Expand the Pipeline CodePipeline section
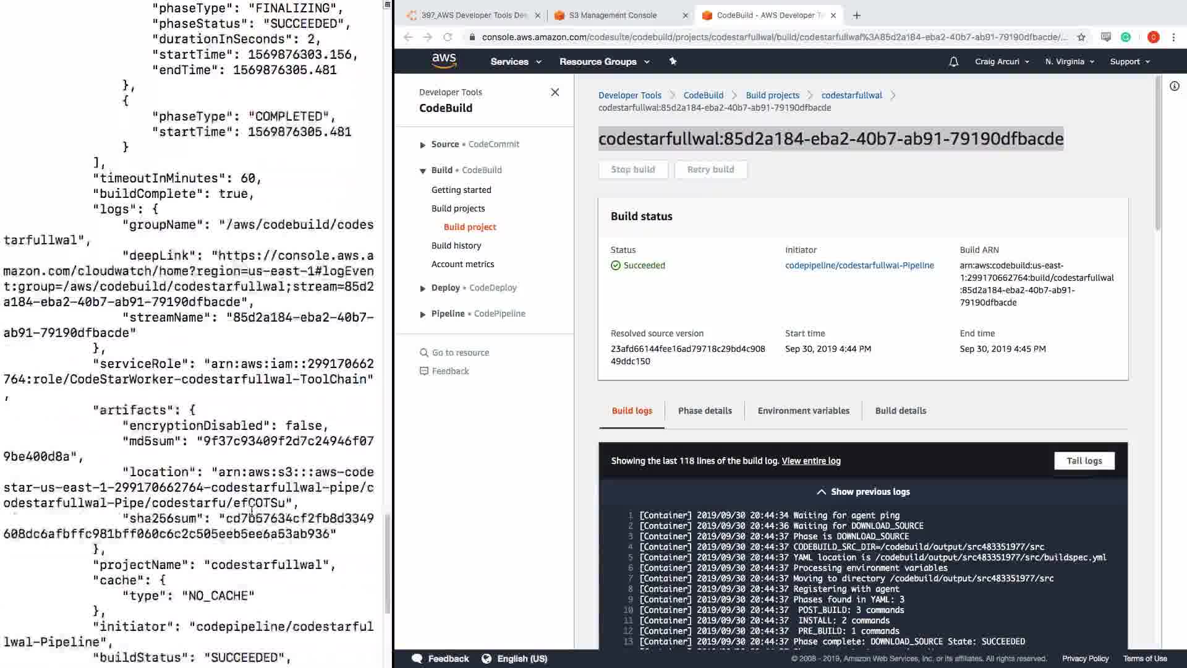This screenshot has height=668, width=1187. 423,314
